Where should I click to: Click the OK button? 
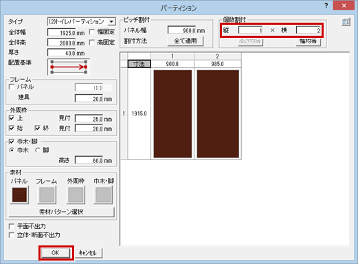tap(56, 253)
